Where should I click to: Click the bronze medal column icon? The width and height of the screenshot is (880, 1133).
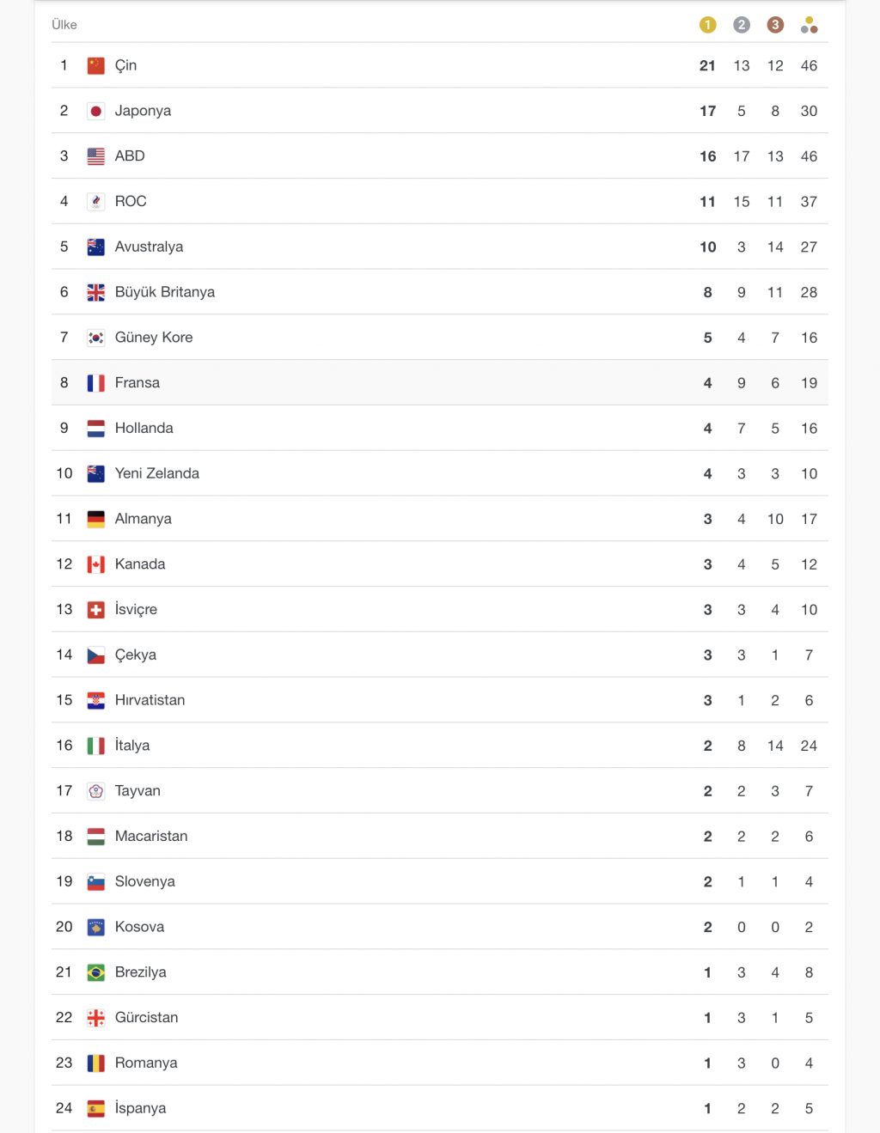tap(775, 25)
